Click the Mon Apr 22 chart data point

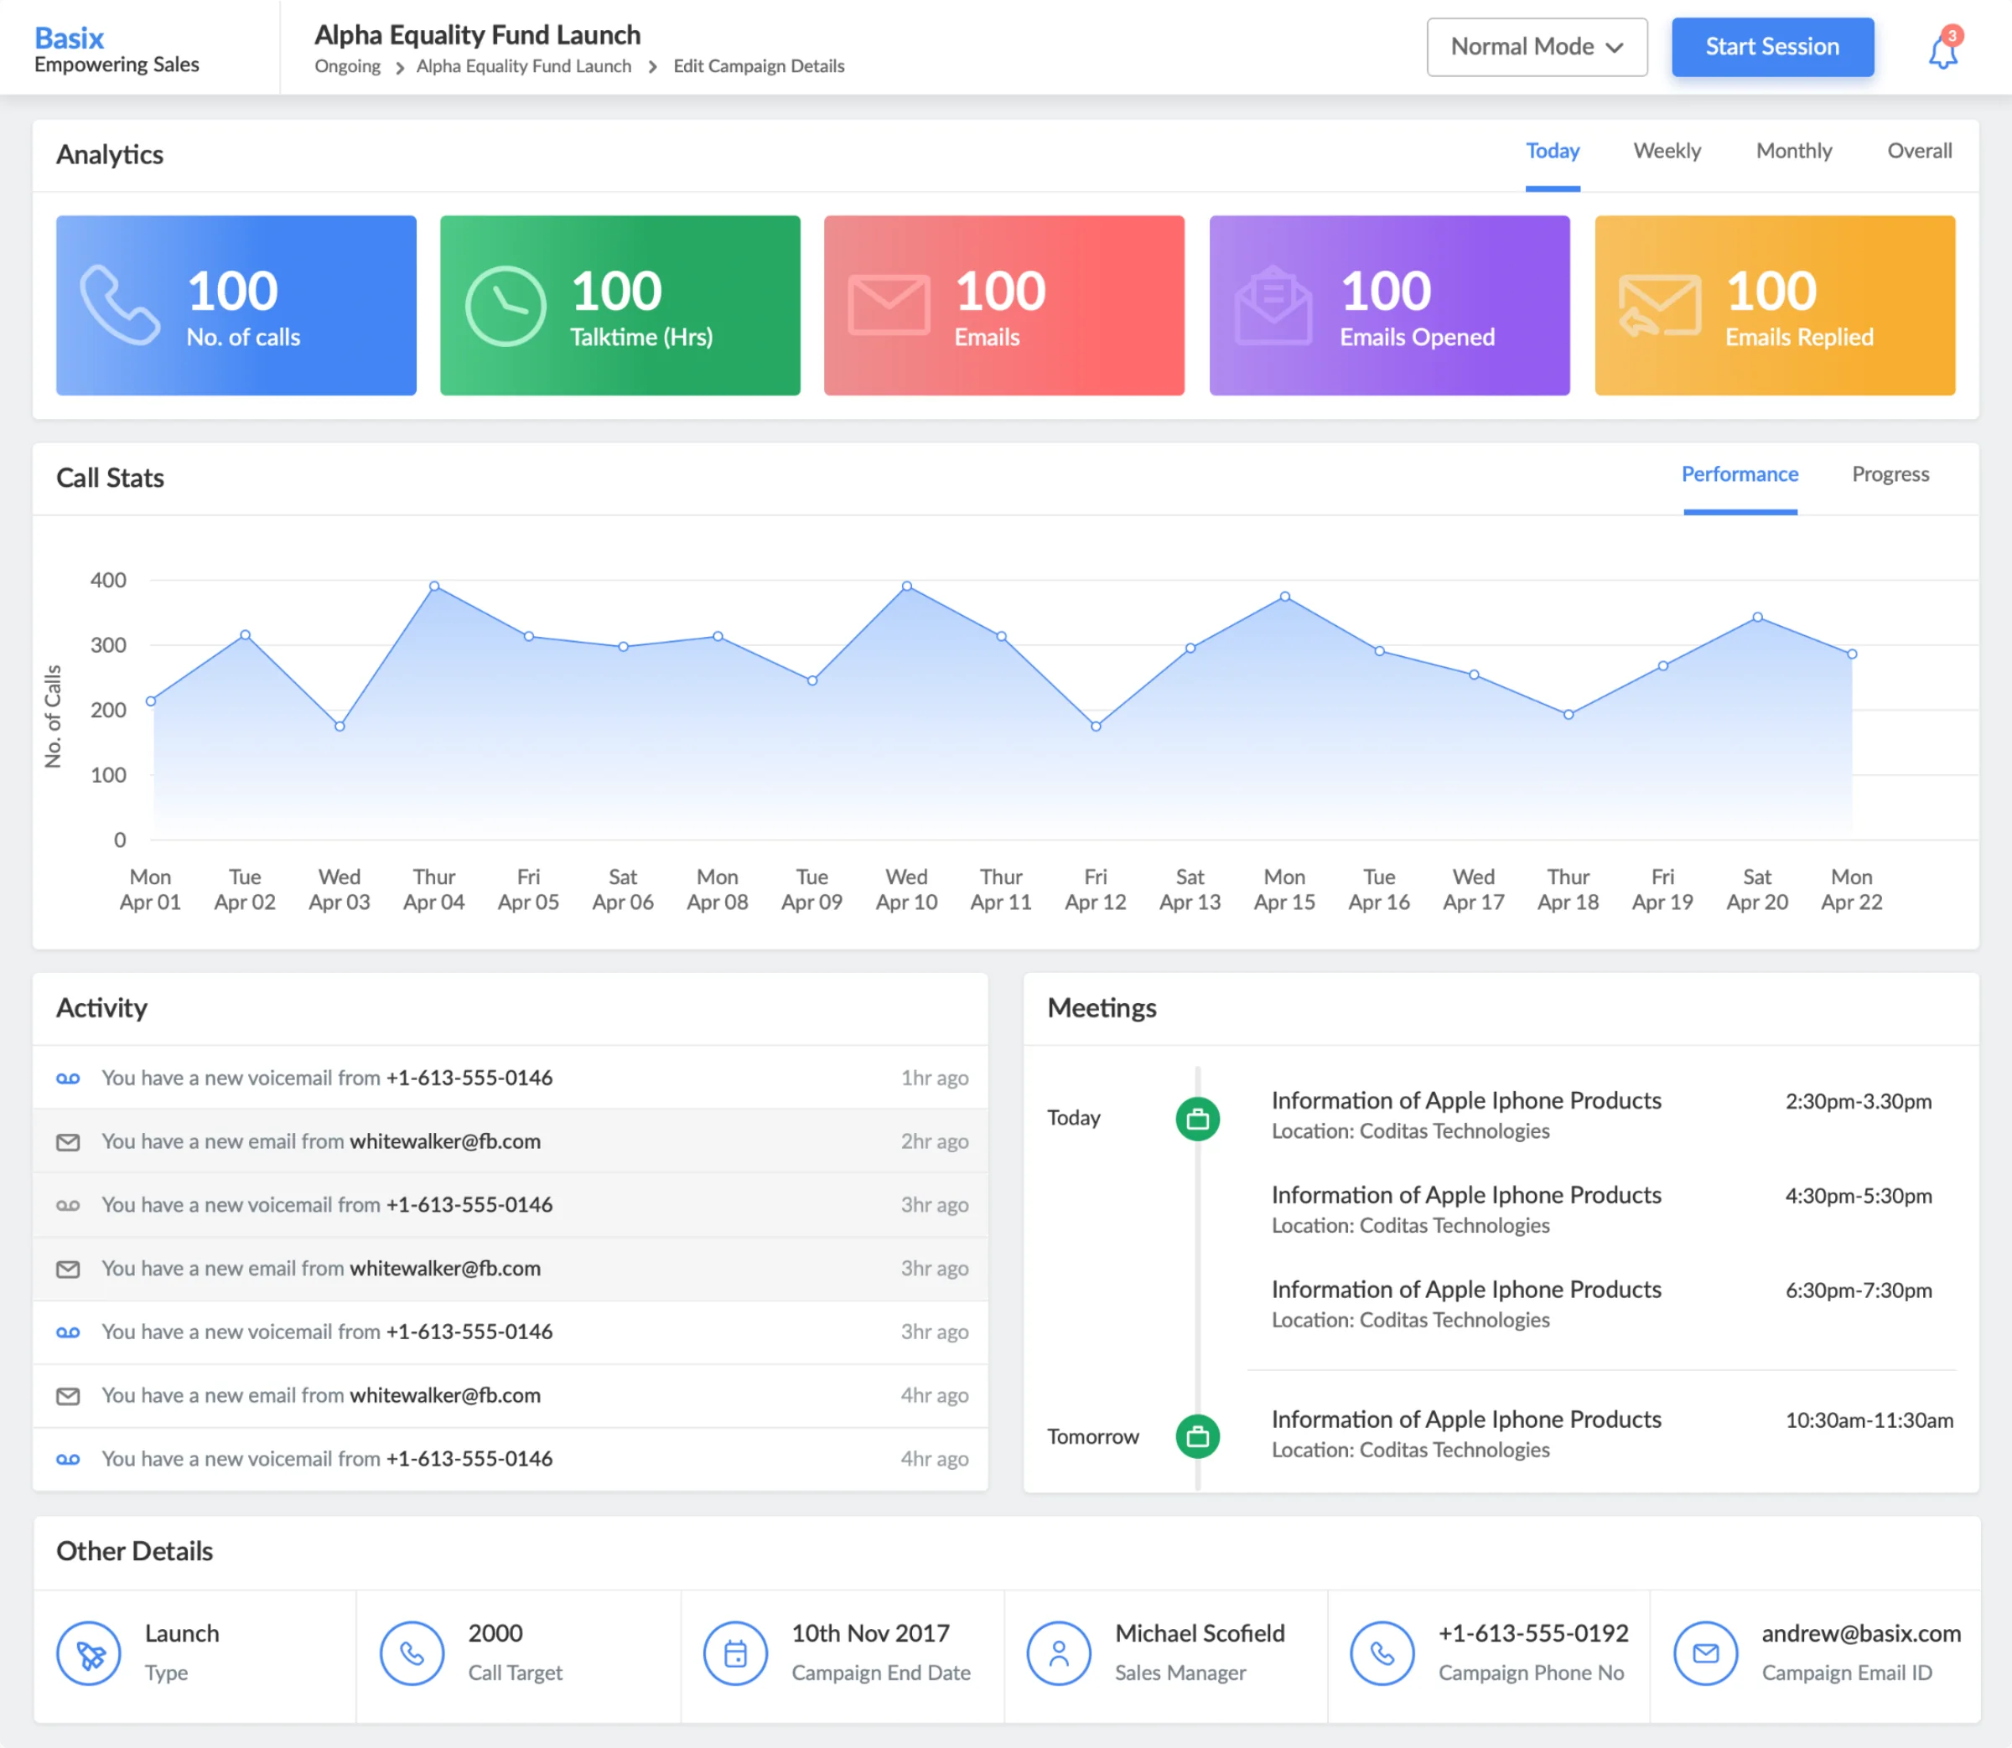1852,654
